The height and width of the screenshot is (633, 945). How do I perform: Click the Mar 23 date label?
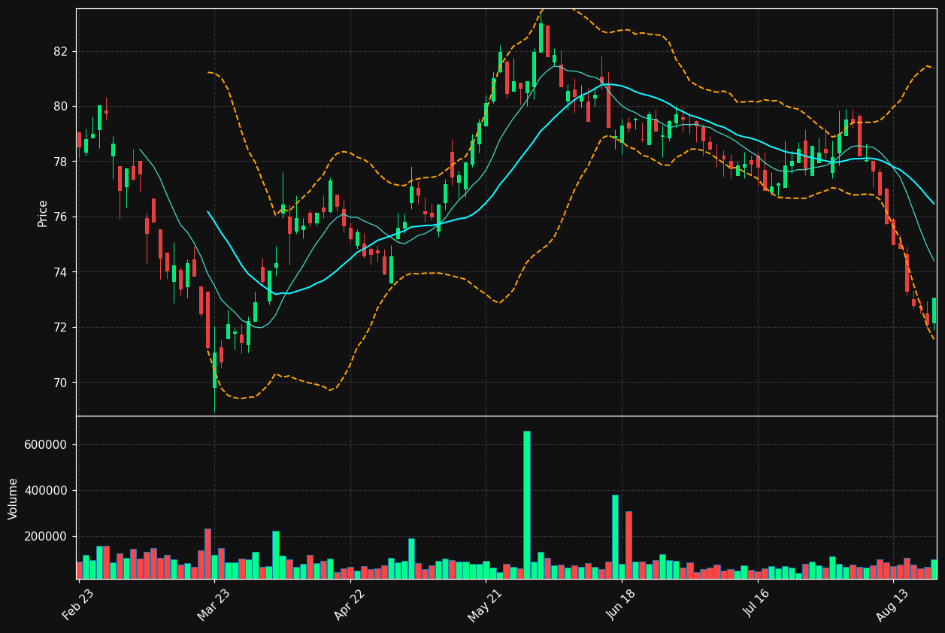pyautogui.click(x=214, y=605)
